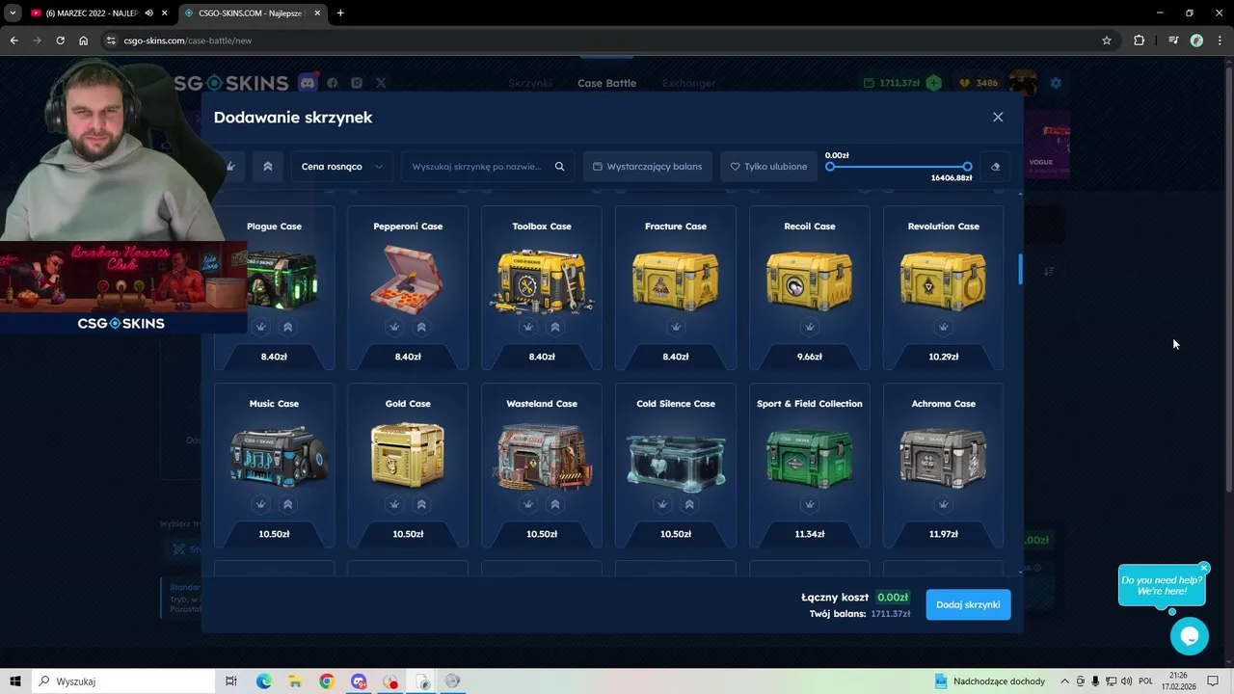Bookmark this page with star icon
1234x694 pixels.
coord(1107,40)
